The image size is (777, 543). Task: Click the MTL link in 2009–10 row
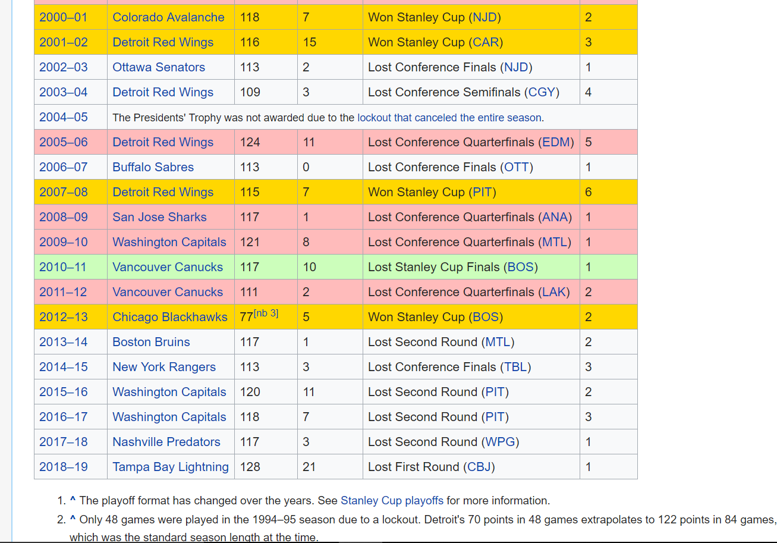pos(554,242)
